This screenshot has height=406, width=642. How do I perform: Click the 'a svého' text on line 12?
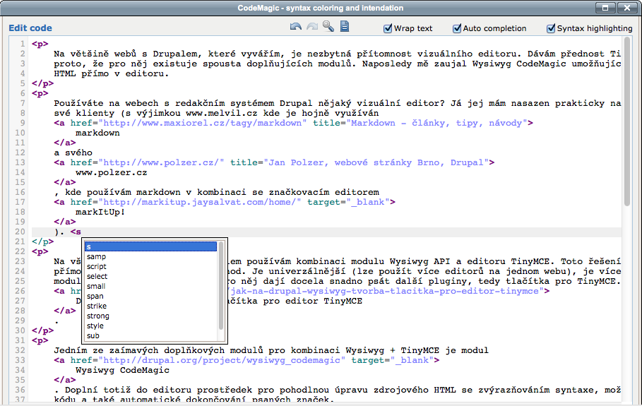click(73, 153)
